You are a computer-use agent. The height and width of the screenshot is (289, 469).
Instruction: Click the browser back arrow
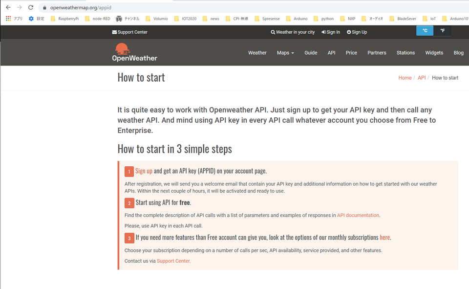point(8,7)
